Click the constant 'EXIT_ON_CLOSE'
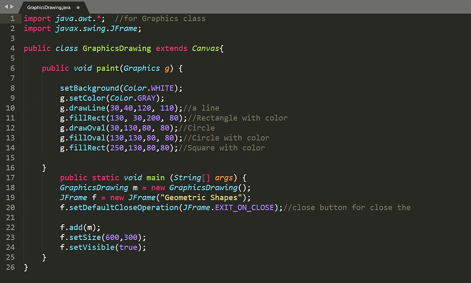Screen dimensions: 471x283 (x=245, y=207)
